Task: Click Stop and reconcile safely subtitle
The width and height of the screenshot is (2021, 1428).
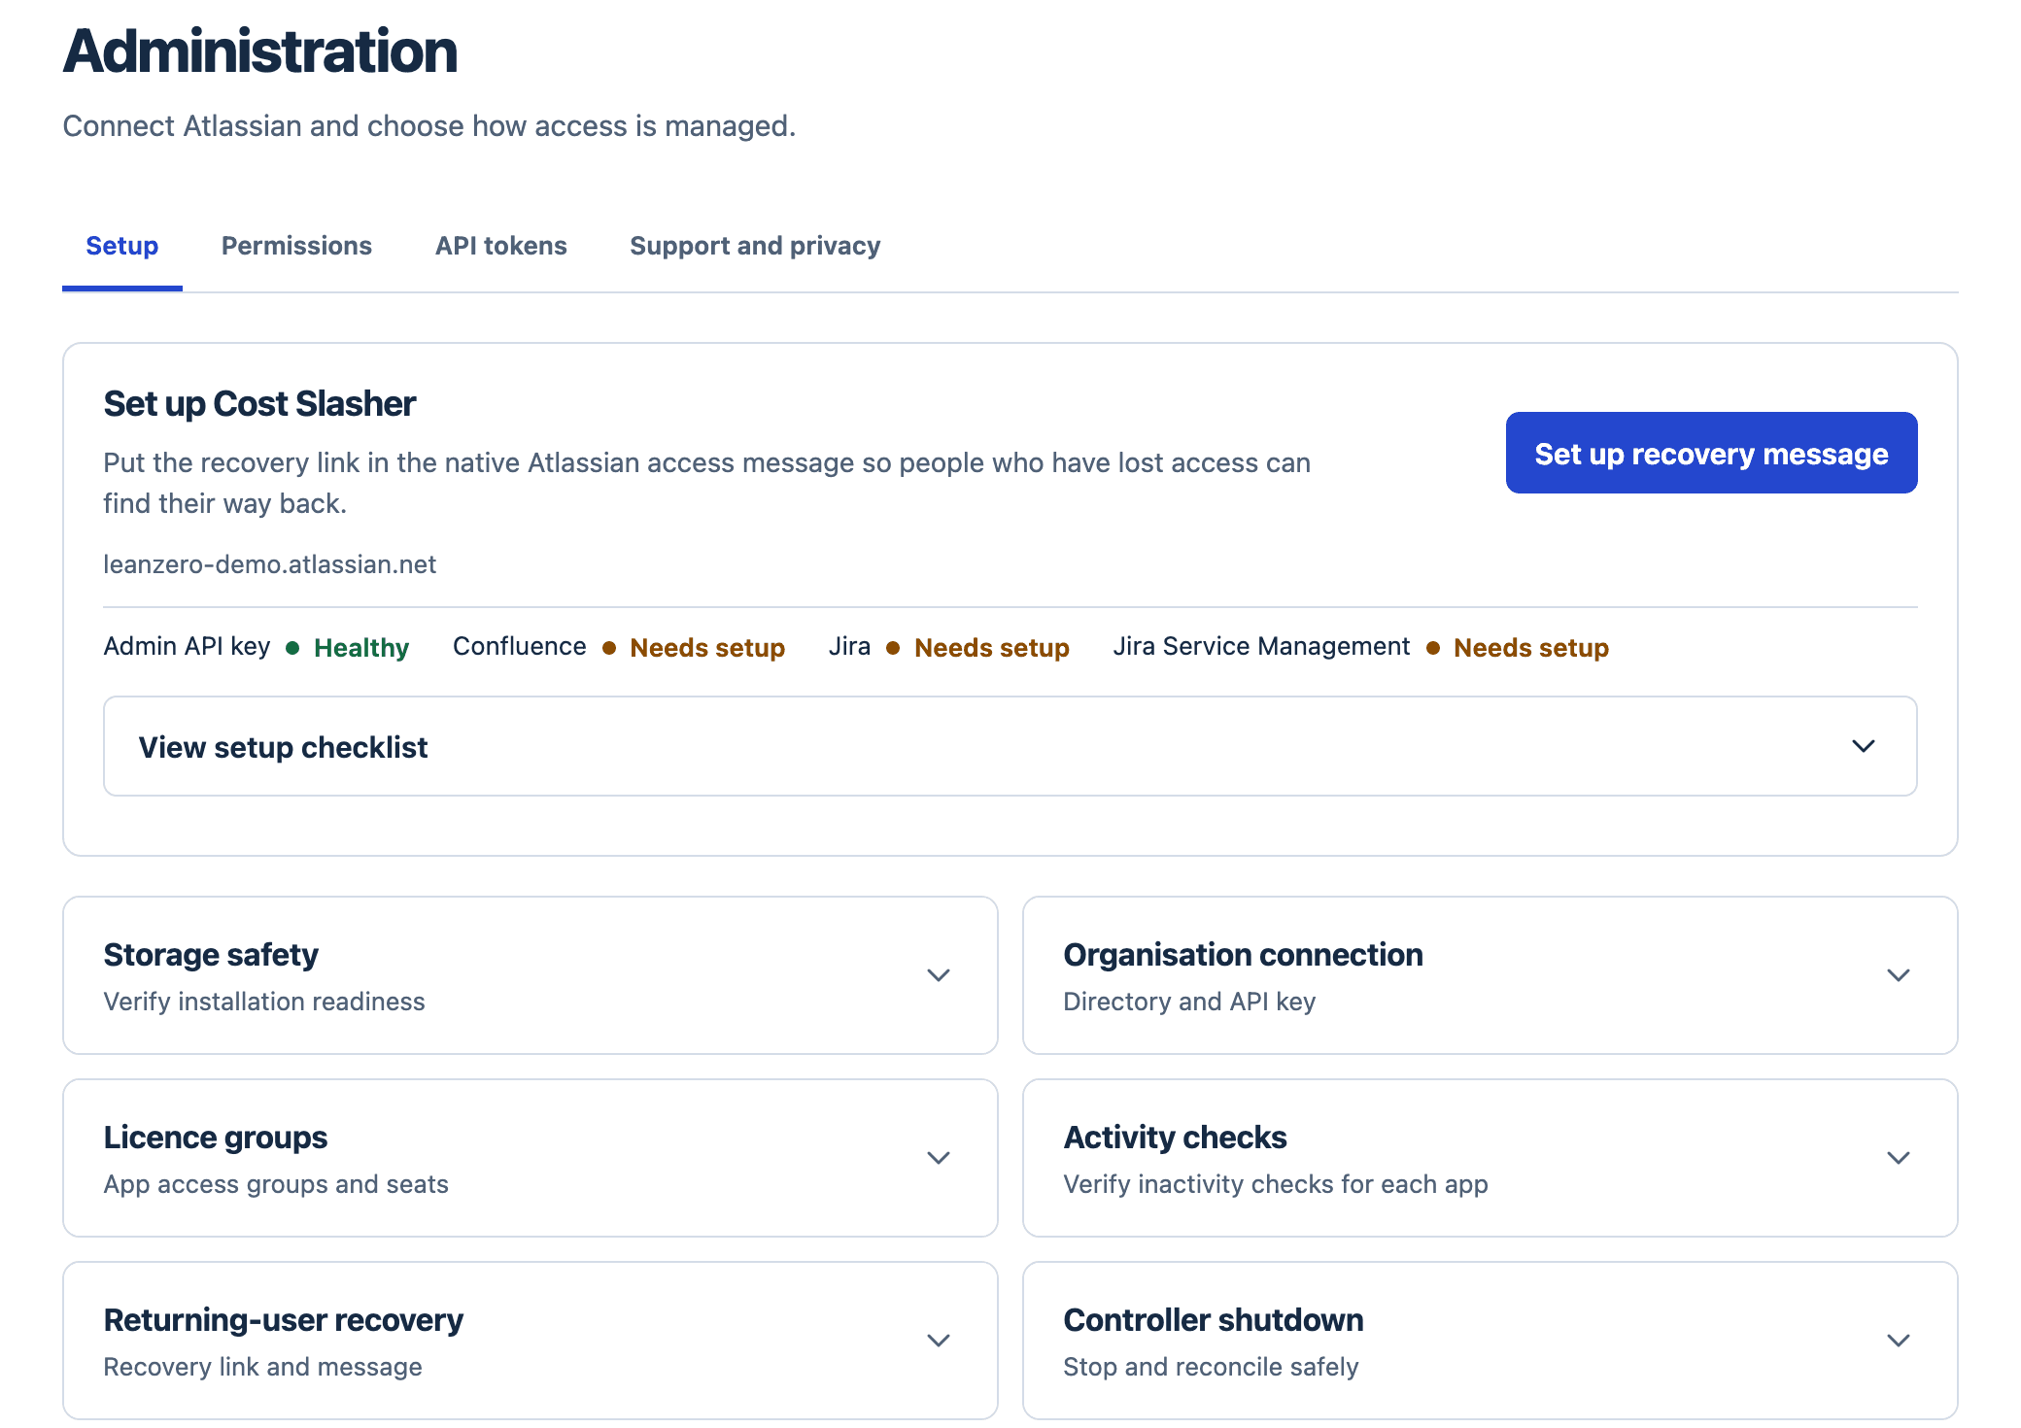Action: click(x=1211, y=1367)
